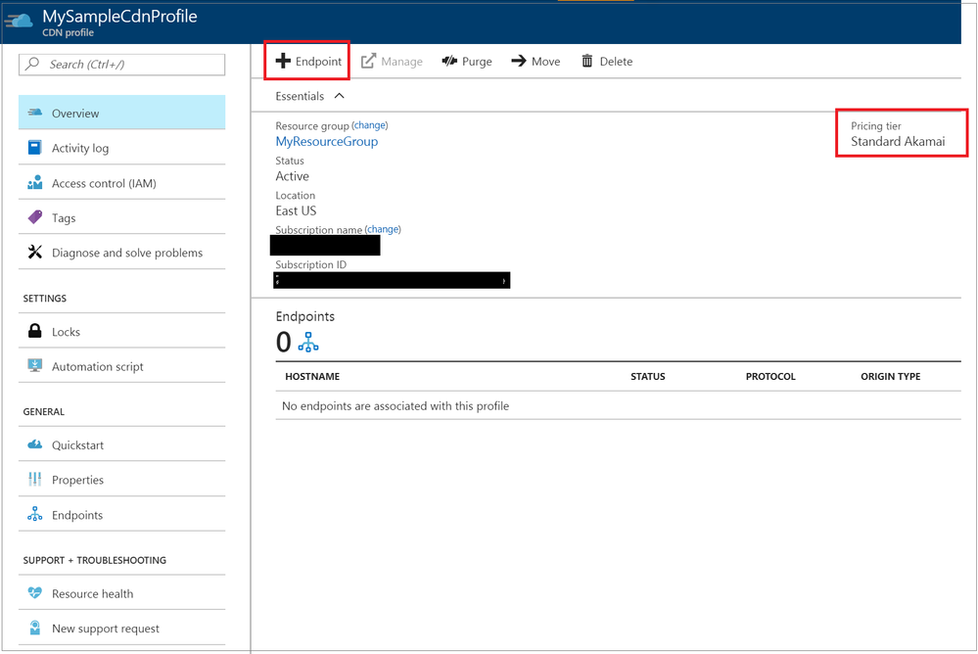Click the Essentials section title
Screen dimensions: 978x654
pyautogui.click(x=300, y=96)
